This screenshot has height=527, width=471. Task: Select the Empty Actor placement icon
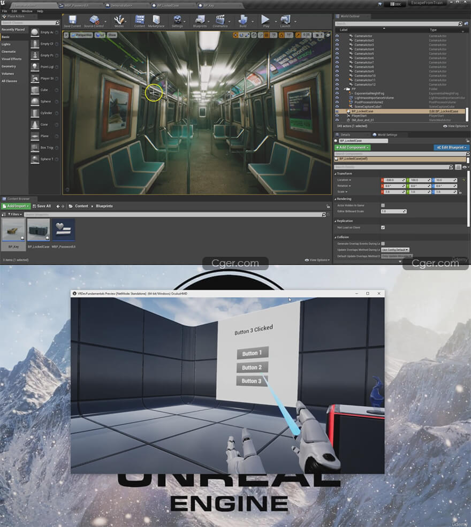coord(35,32)
